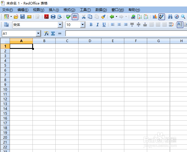Run spellcheck with the abc checkmark icon

click(x=68, y=17)
